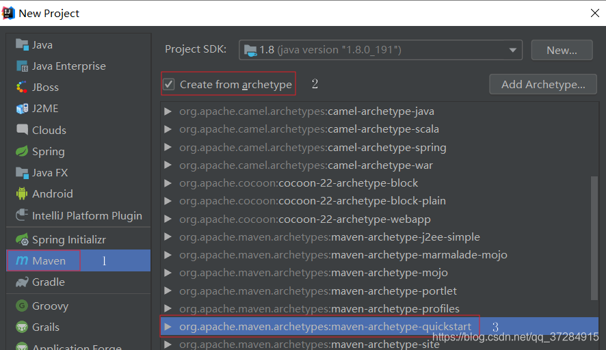Click the New... SDK button
The width and height of the screenshot is (606, 350).
point(562,50)
